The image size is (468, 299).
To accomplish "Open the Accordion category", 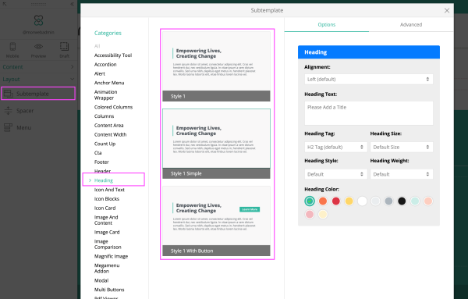I will click(x=105, y=65).
